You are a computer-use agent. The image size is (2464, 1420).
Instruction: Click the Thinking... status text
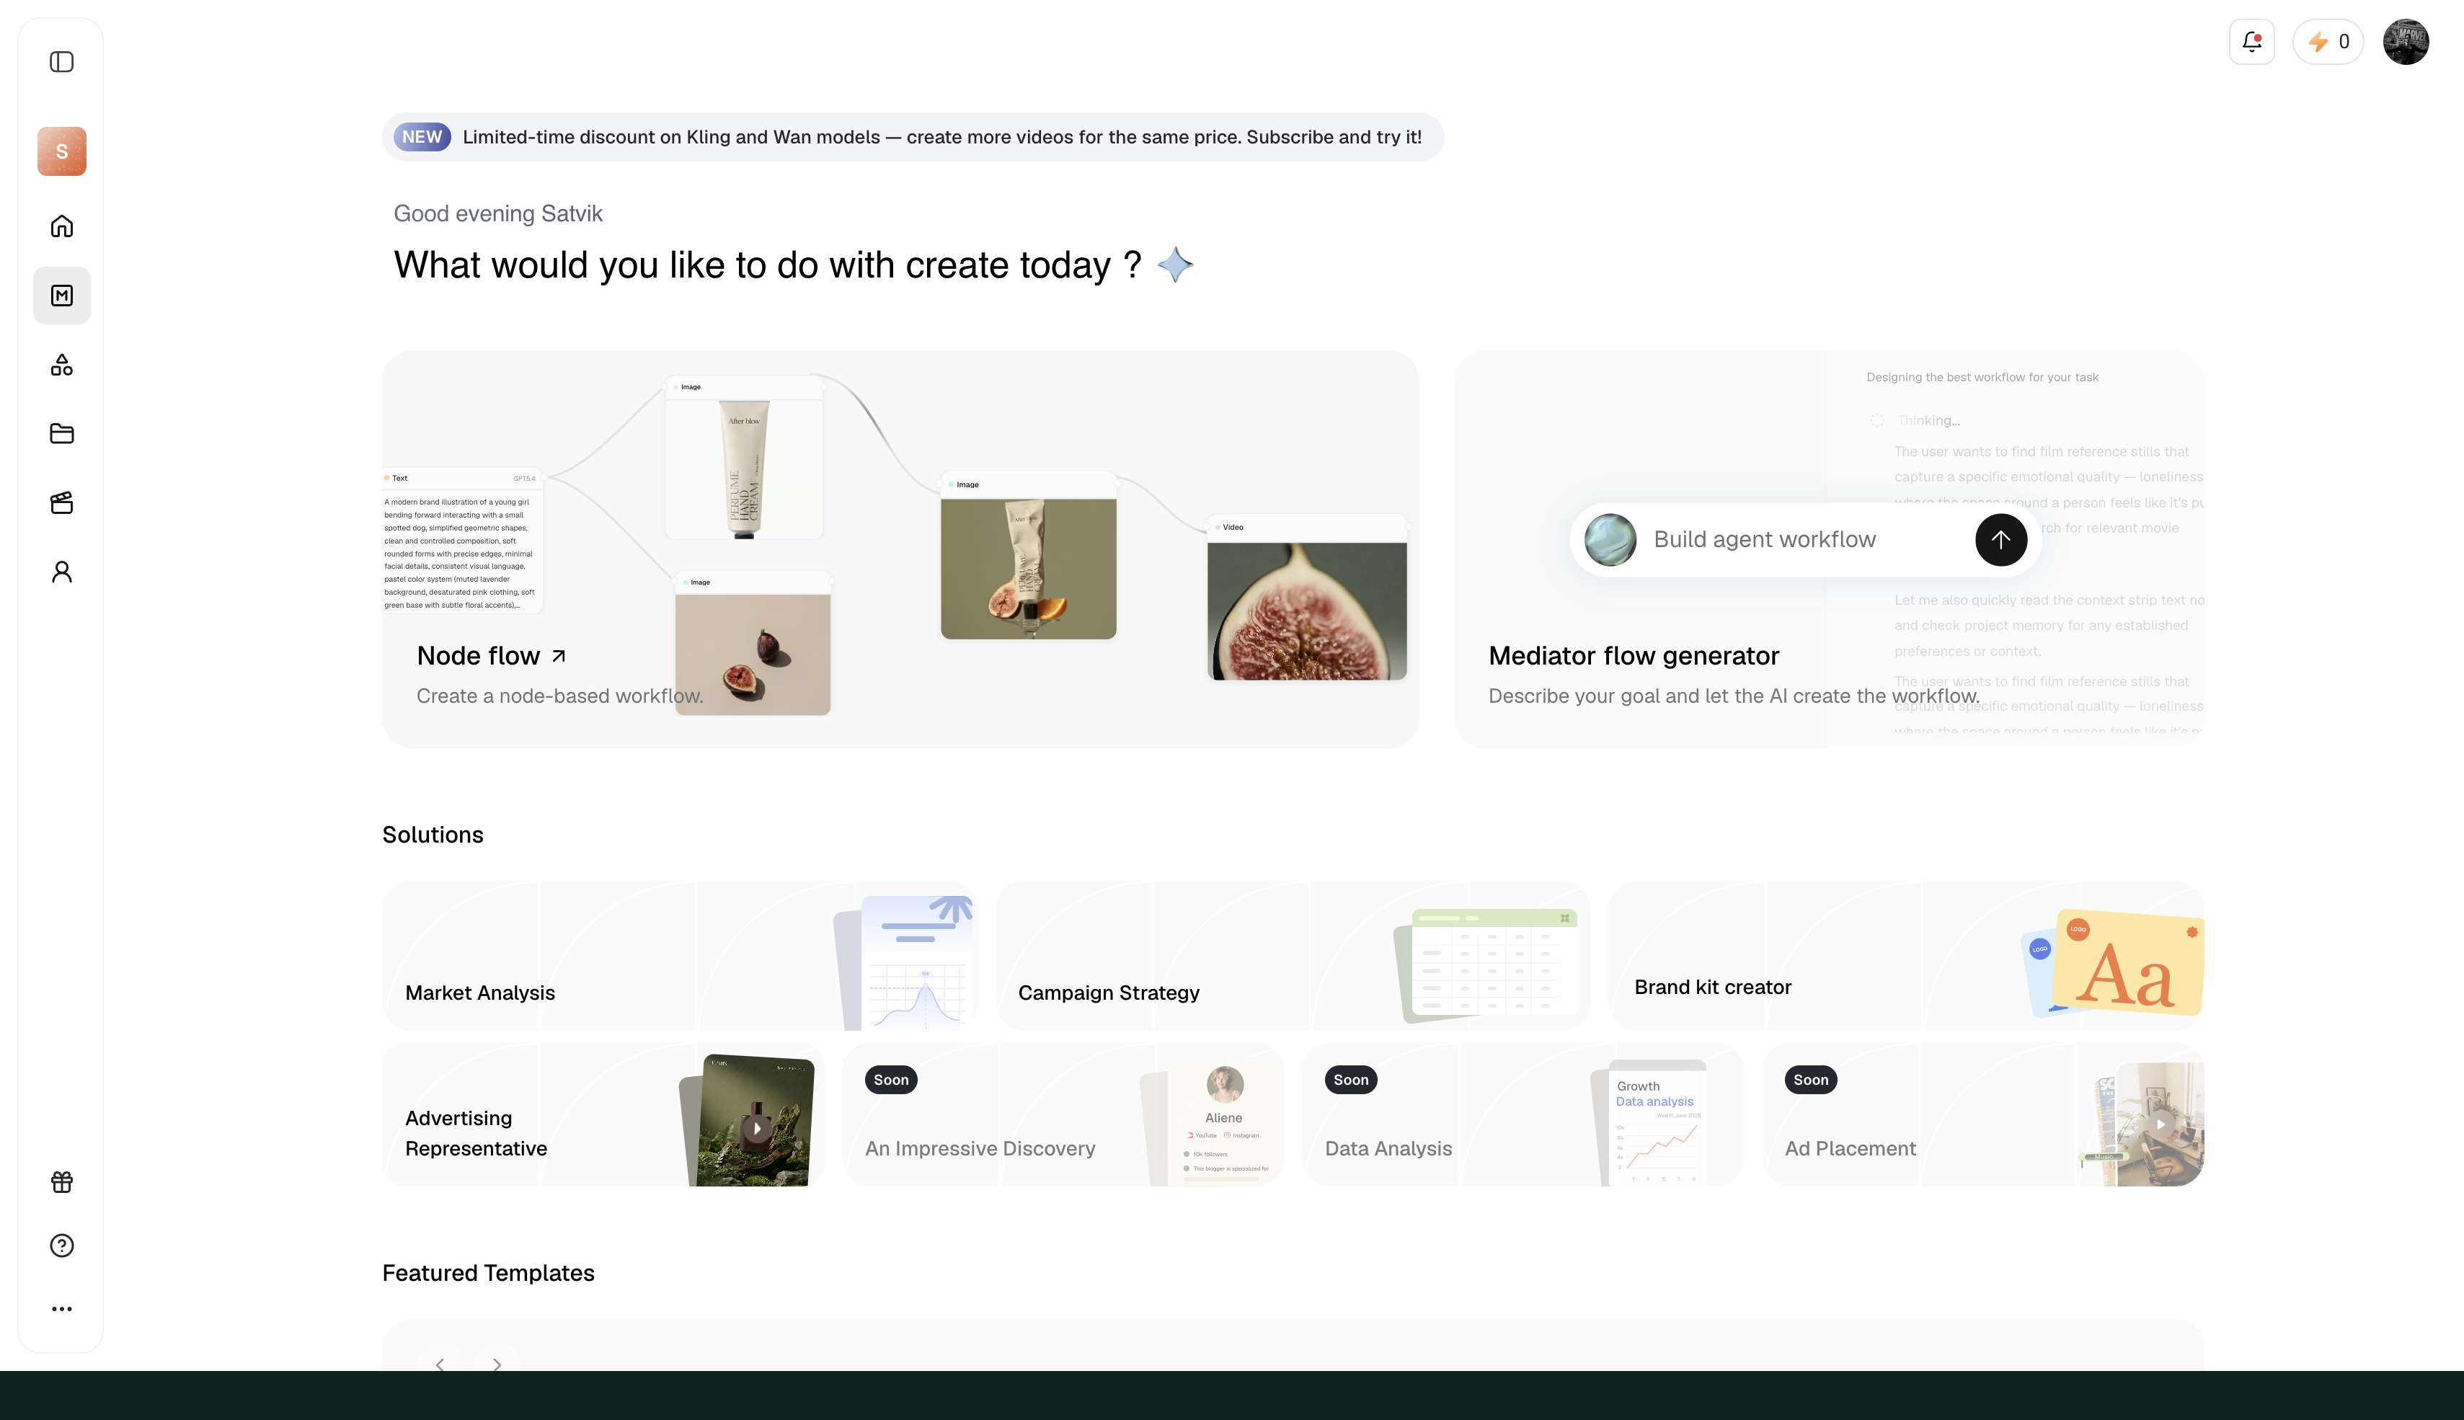tap(1928, 420)
